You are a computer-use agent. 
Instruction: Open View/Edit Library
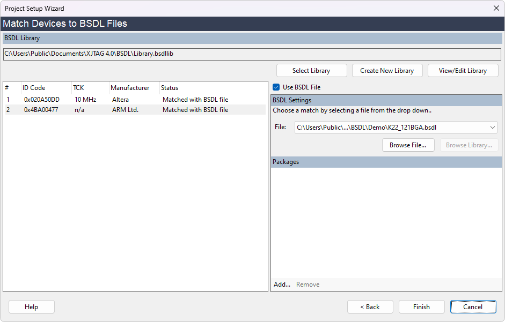[463, 71]
